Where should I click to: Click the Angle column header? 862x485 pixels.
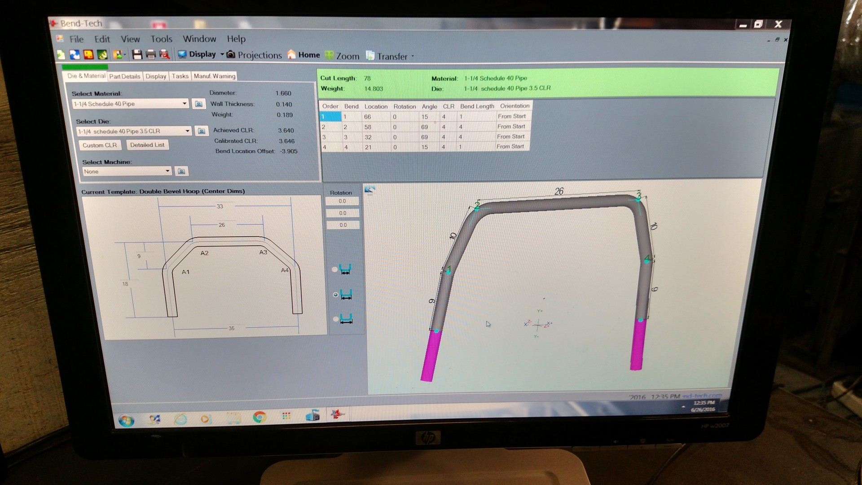(429, 106)
